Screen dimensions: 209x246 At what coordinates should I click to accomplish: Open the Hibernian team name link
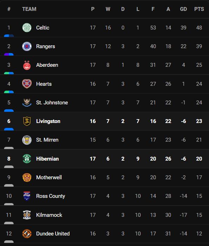47,158
